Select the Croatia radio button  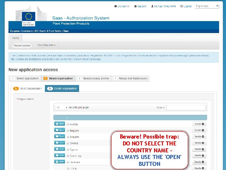(x=68, y=143)
